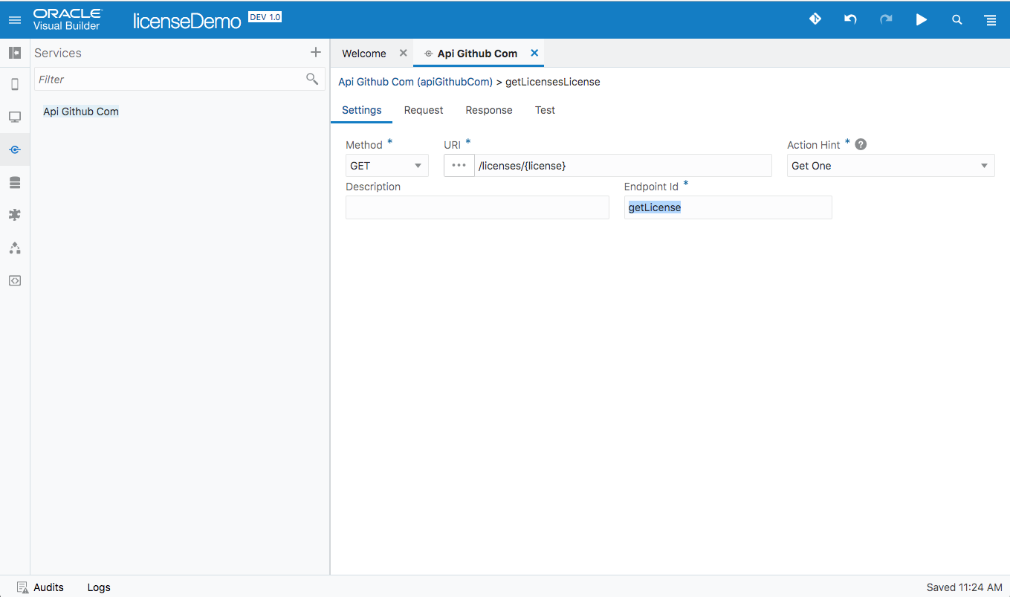The width and height of the screenshot is (1010, 597).
Task: Open Web Applications in the sidebar
Action: (15, 117)
